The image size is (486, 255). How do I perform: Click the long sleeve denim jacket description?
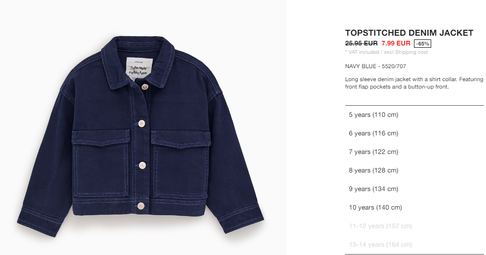[414, 83]
